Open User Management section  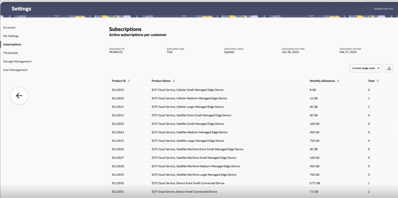click(15, 70)
